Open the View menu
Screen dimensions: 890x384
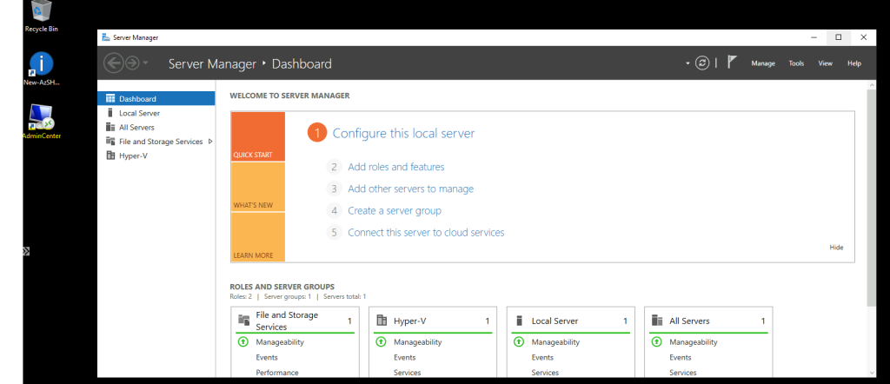tap(826, 63)
